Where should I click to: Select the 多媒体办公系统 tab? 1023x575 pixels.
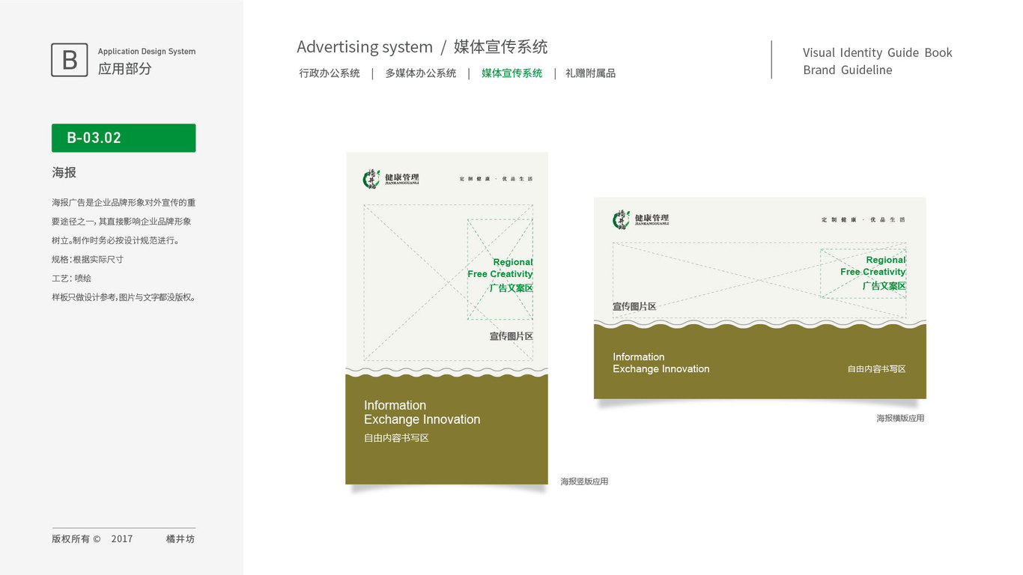421,73
